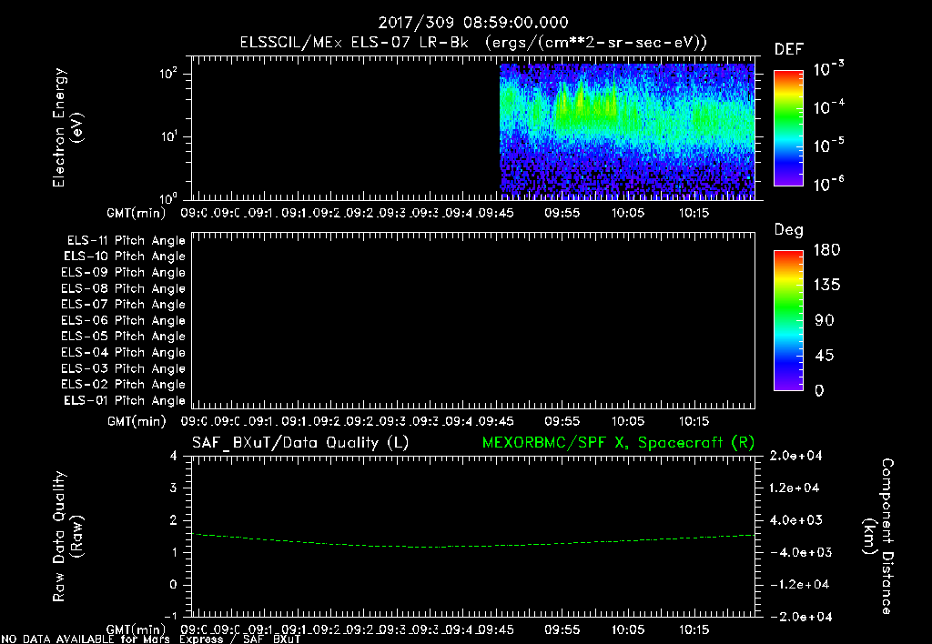Click the GMT(min) label under top spectrogram
Screen dimensions: 932x644
click(137, 213)
